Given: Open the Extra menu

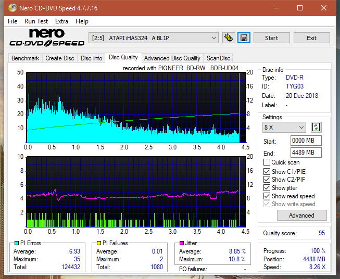Looking at the screenshot, I should (61, 21).
